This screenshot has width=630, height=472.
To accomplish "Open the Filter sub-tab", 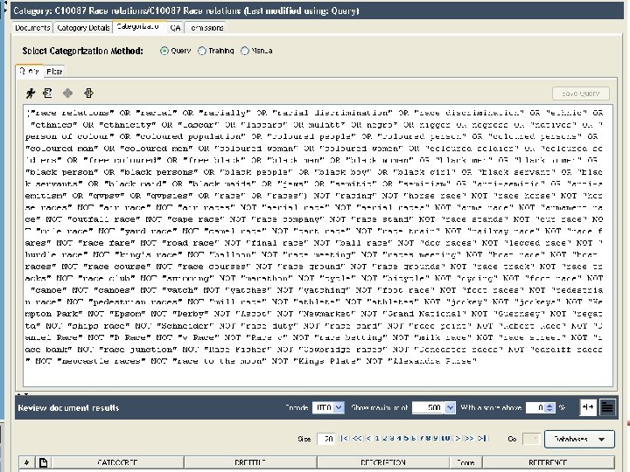I will [x=54, y=72].
